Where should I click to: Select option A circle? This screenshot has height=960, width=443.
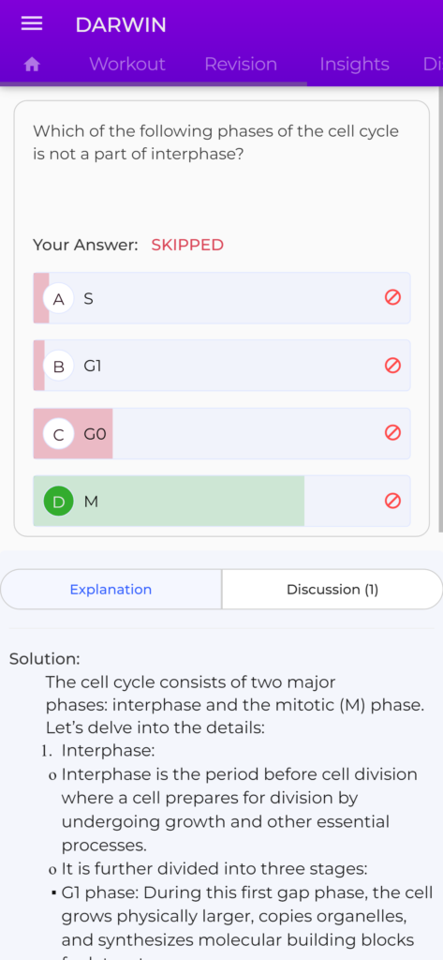click(x=59, y=299)
